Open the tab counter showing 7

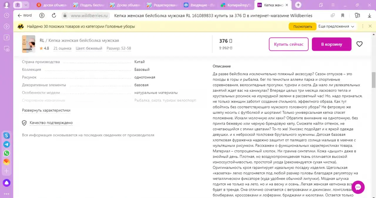click(x=18, y=5)
